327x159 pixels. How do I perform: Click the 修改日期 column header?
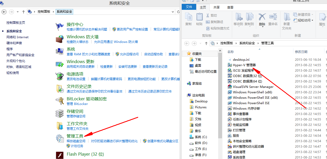tap(309, 52)
